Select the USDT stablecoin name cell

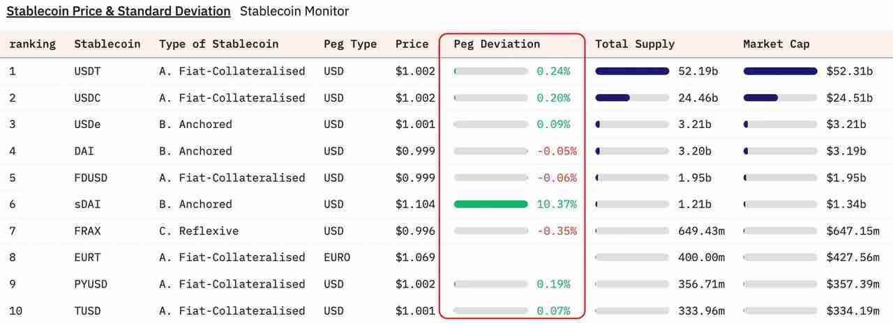[x=87, y=71]
